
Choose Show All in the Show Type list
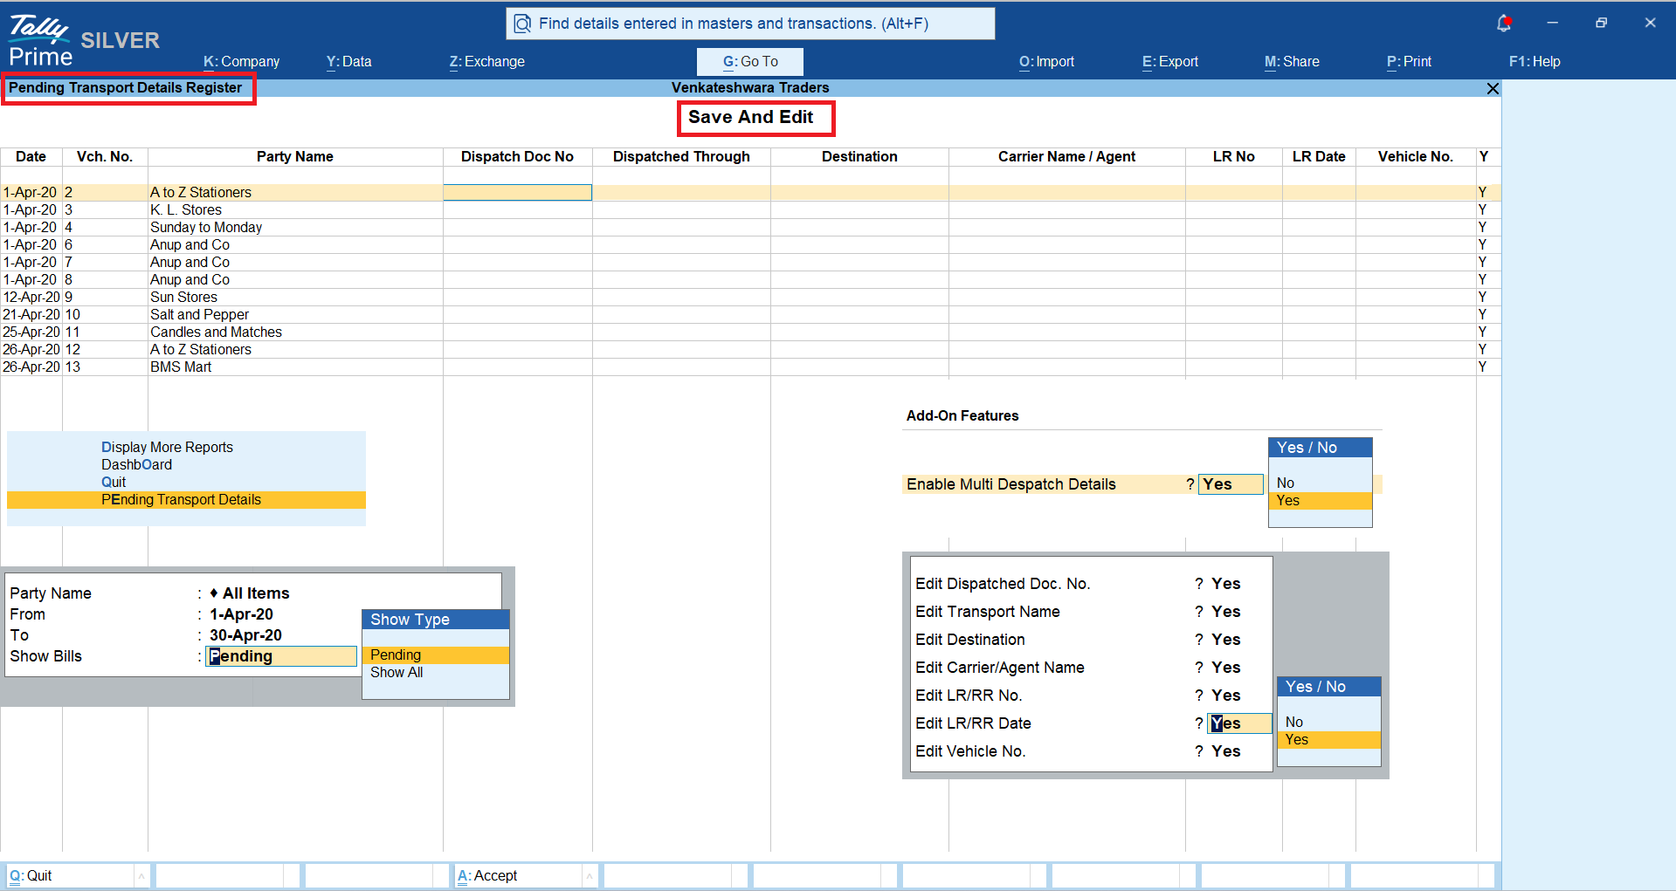click(x=436, y=673)
